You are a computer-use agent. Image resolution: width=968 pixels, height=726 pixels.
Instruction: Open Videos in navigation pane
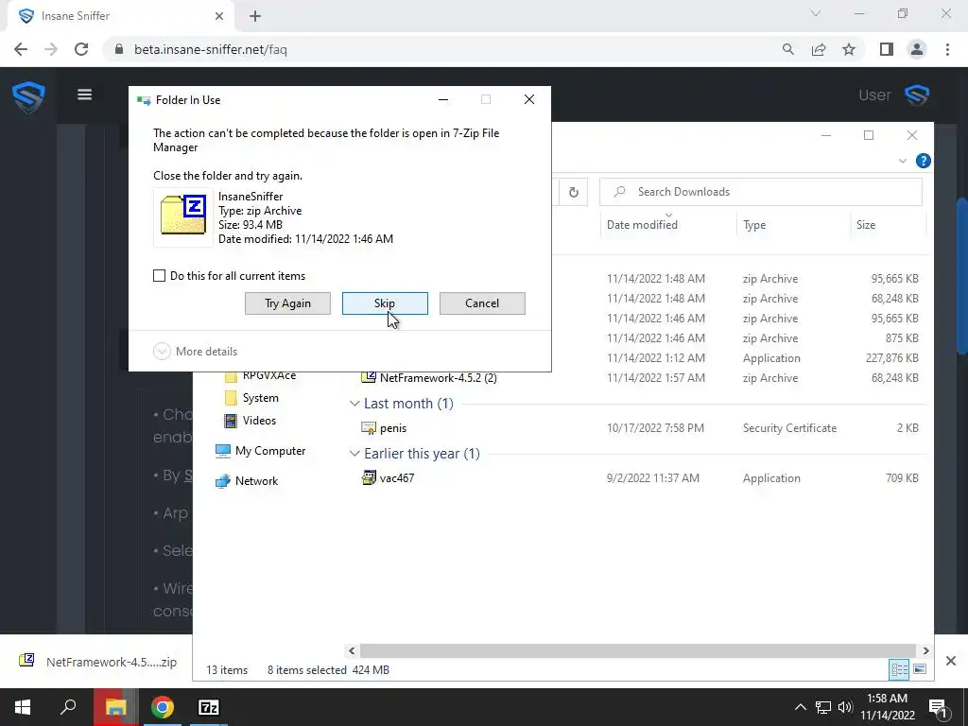point(259,421)
